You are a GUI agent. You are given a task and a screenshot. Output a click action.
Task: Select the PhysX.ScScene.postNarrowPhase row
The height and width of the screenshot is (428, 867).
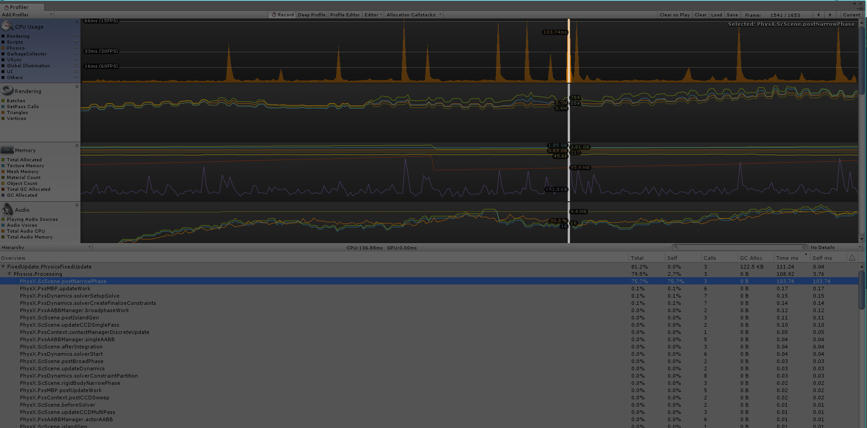click(429, 281)
